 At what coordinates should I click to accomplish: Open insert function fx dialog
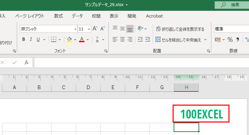coord(27,62)
